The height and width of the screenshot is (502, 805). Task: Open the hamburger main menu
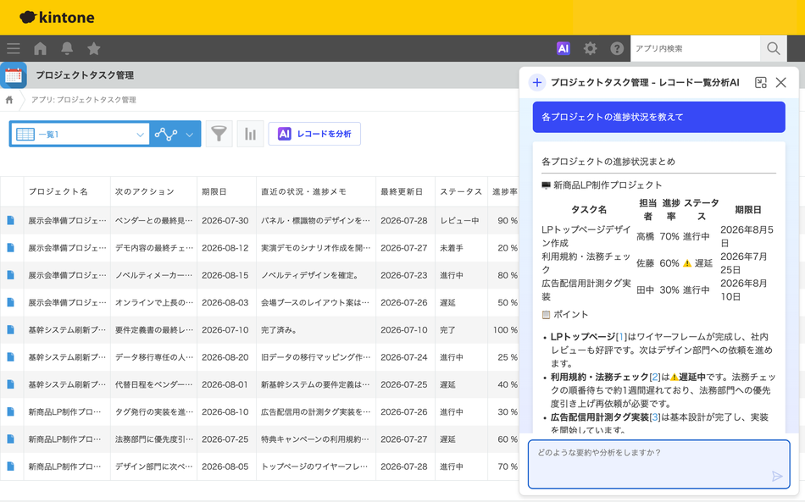click(14, 49)
